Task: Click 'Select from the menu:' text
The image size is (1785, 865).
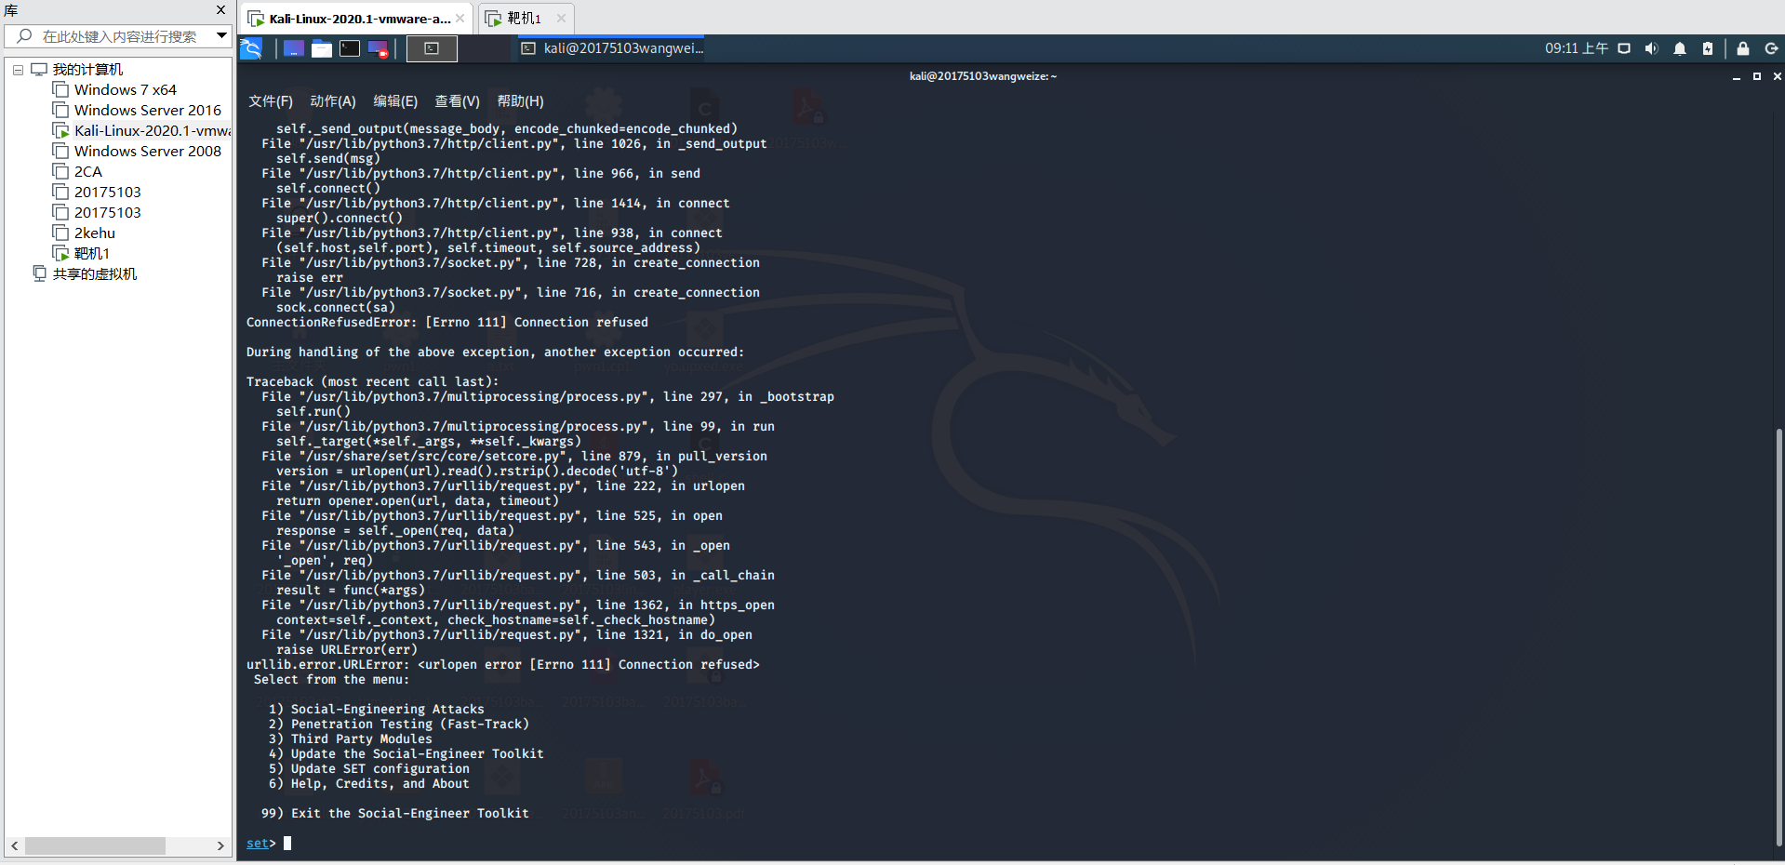Action: [332, 680]
